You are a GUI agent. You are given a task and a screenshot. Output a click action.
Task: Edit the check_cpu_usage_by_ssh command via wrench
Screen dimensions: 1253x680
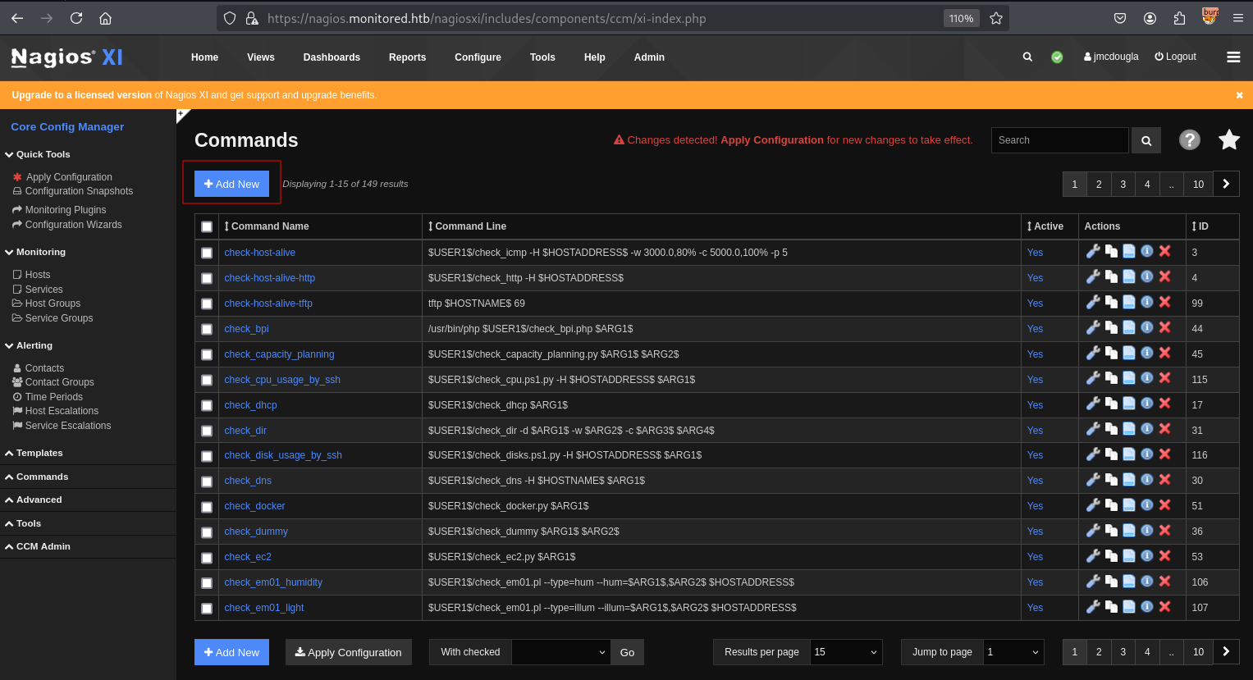click(x=1093, y=378)
